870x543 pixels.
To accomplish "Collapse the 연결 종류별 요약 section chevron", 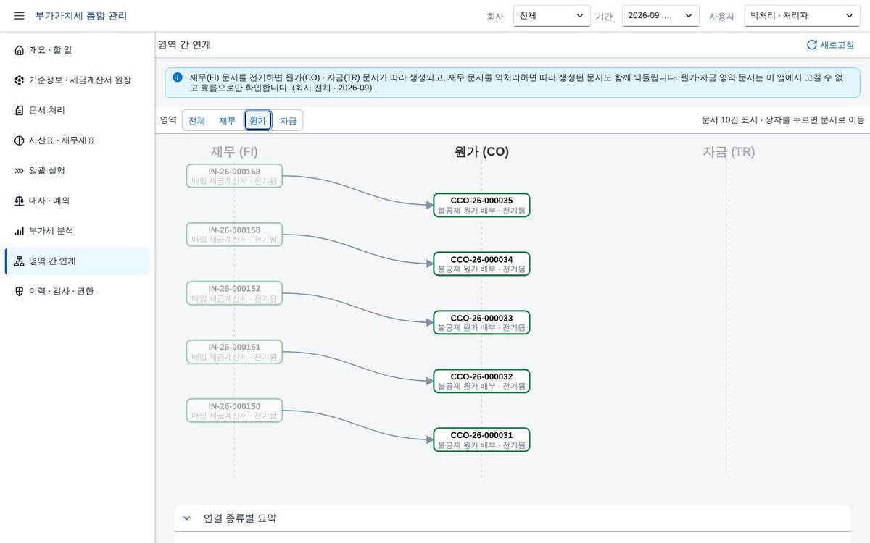I will coord(186,518).
